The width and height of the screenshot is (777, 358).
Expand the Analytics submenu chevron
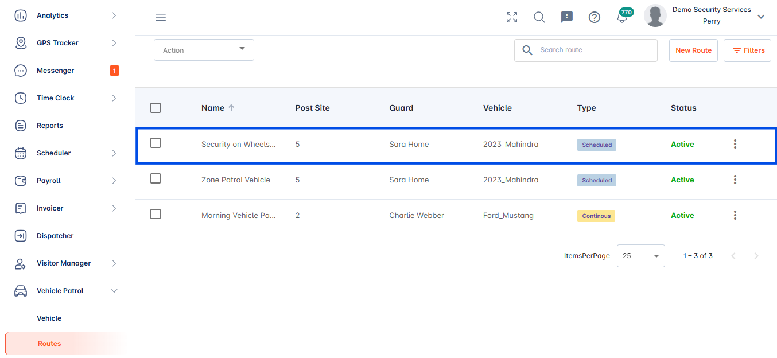pos(114,15)
